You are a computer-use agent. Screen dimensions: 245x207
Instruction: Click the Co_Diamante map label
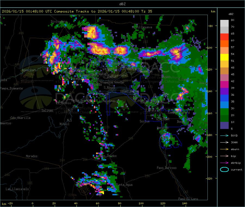pyautogui.click(x=25, y=82)
